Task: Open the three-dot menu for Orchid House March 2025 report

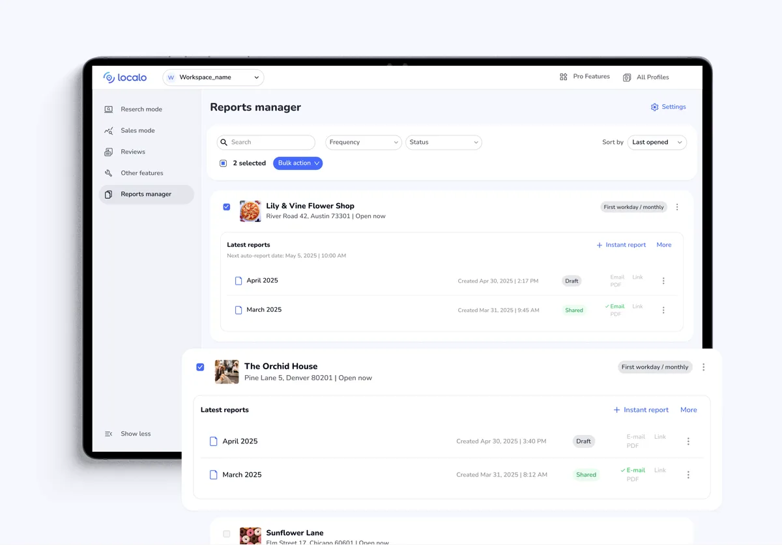Action: (688, 475)
